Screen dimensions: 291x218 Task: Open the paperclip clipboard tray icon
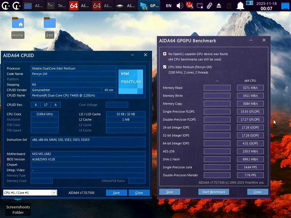[209, 6]
